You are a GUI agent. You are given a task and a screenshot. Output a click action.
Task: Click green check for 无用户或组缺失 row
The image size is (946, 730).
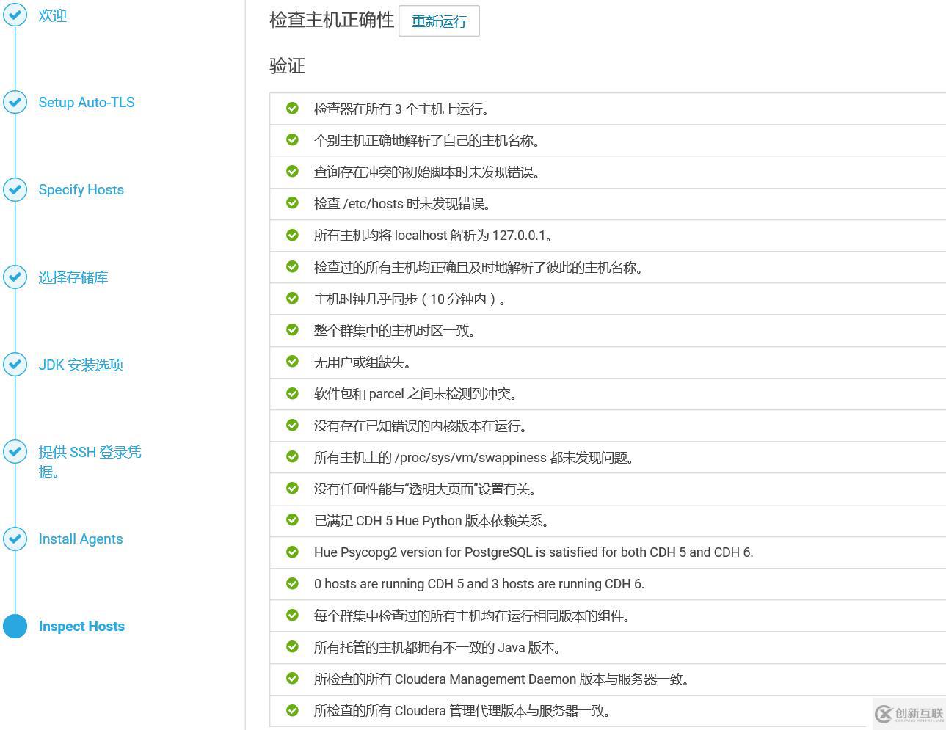[292, 361]
